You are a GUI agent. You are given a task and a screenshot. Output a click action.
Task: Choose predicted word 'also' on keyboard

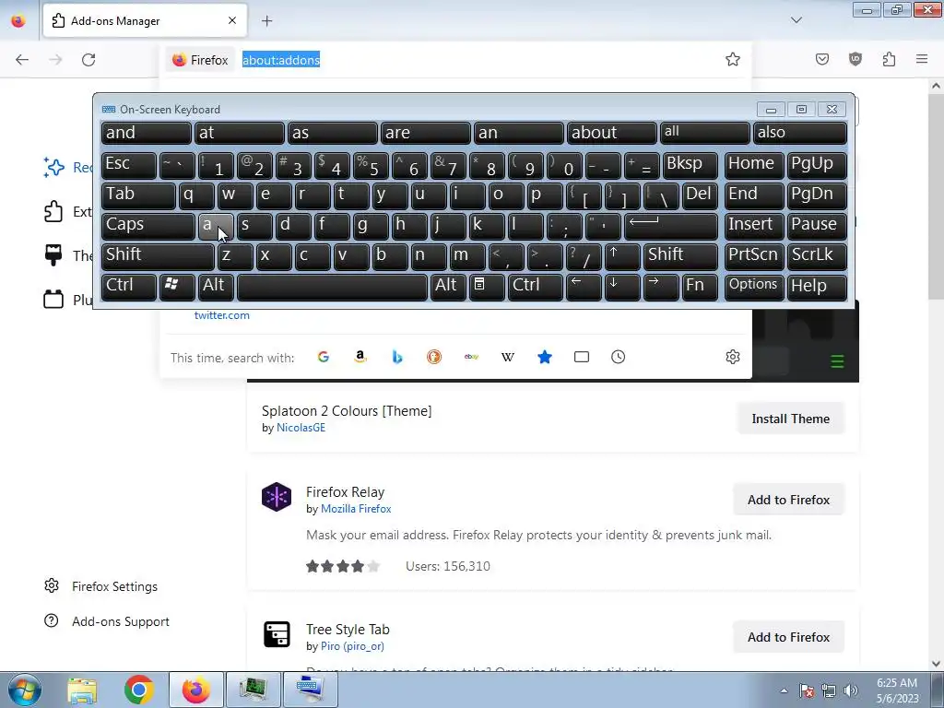800,133
